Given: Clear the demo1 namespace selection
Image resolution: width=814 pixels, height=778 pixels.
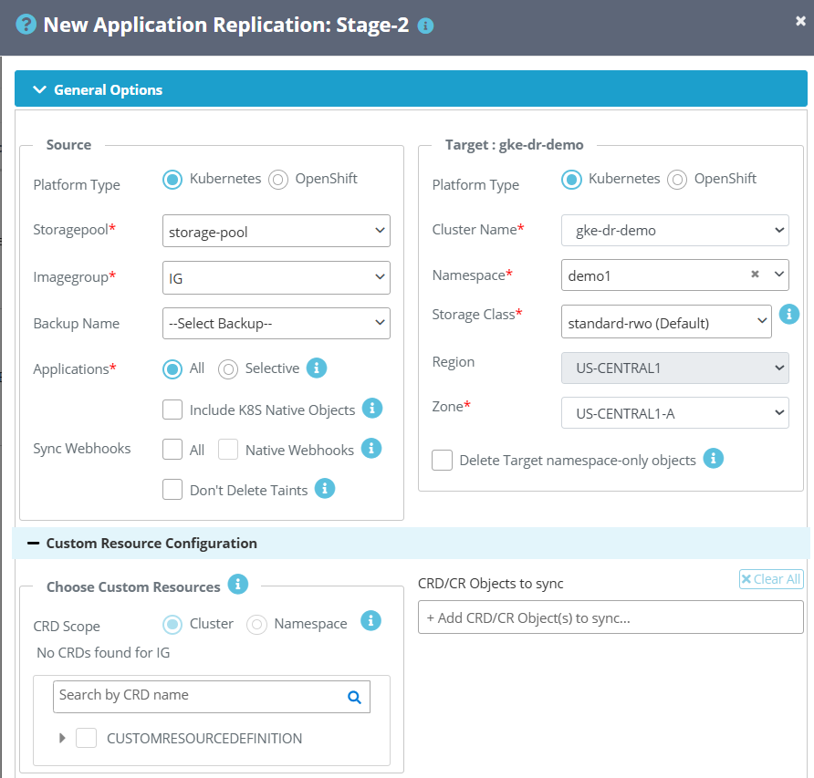Looking at the screenshot, I should (756, 274).
